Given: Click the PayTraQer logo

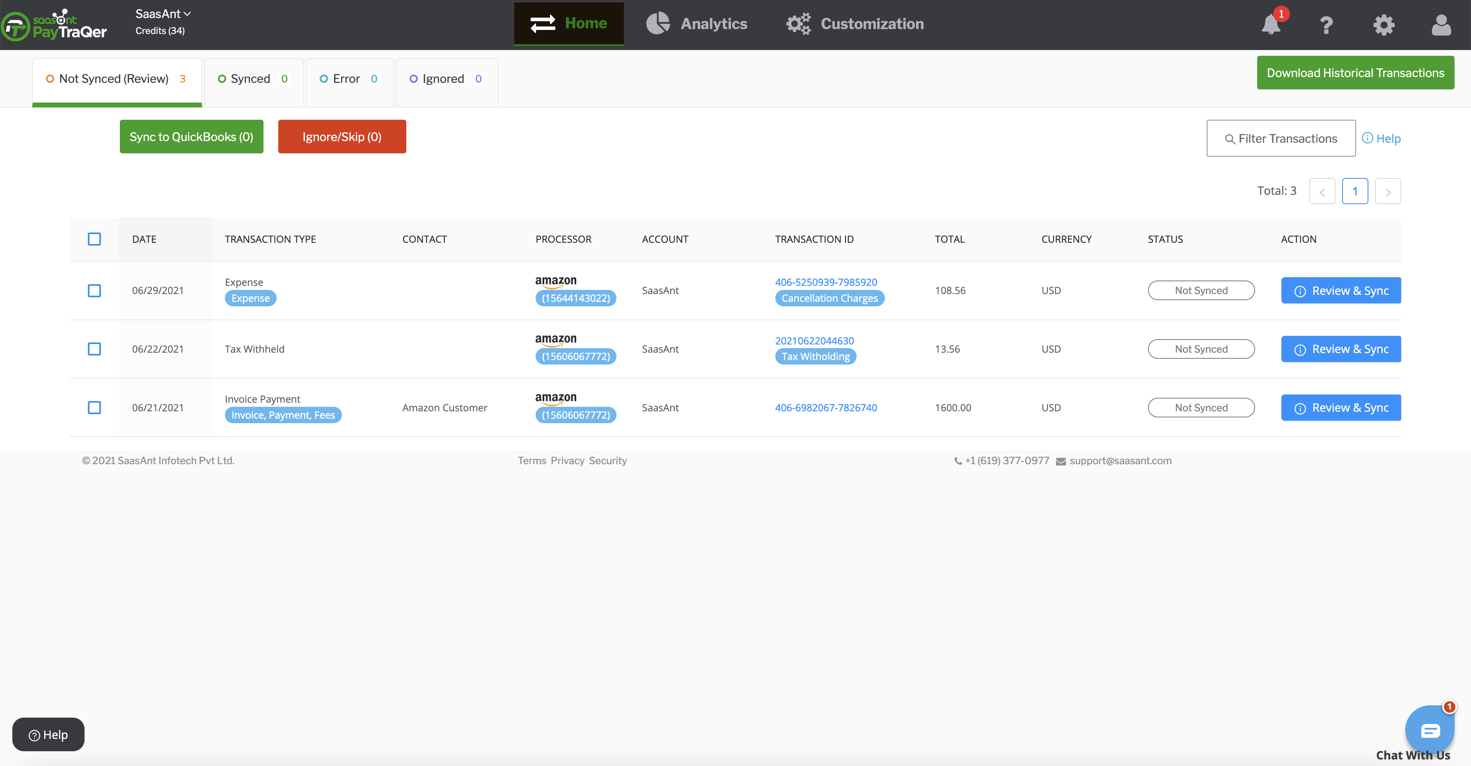Looking at the screenshot, I should (x=54, y=25).
